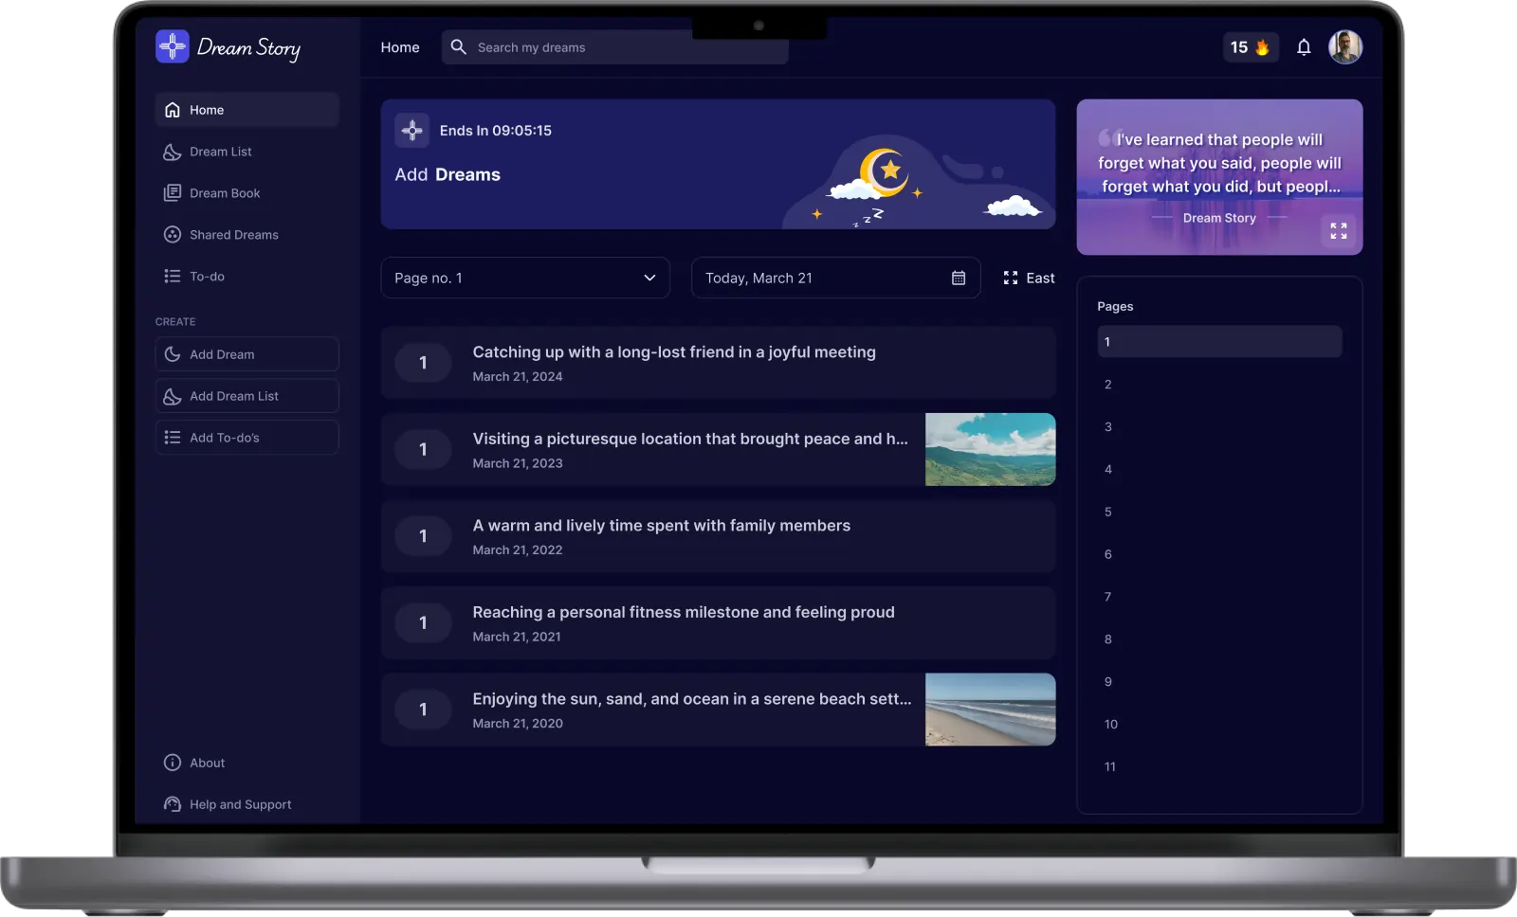1517x917 pixels.
Task: Click the notification bell icon
Action: (x=1304, y=47)
